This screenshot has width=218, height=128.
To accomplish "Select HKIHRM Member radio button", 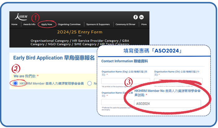I will [15, 83].
